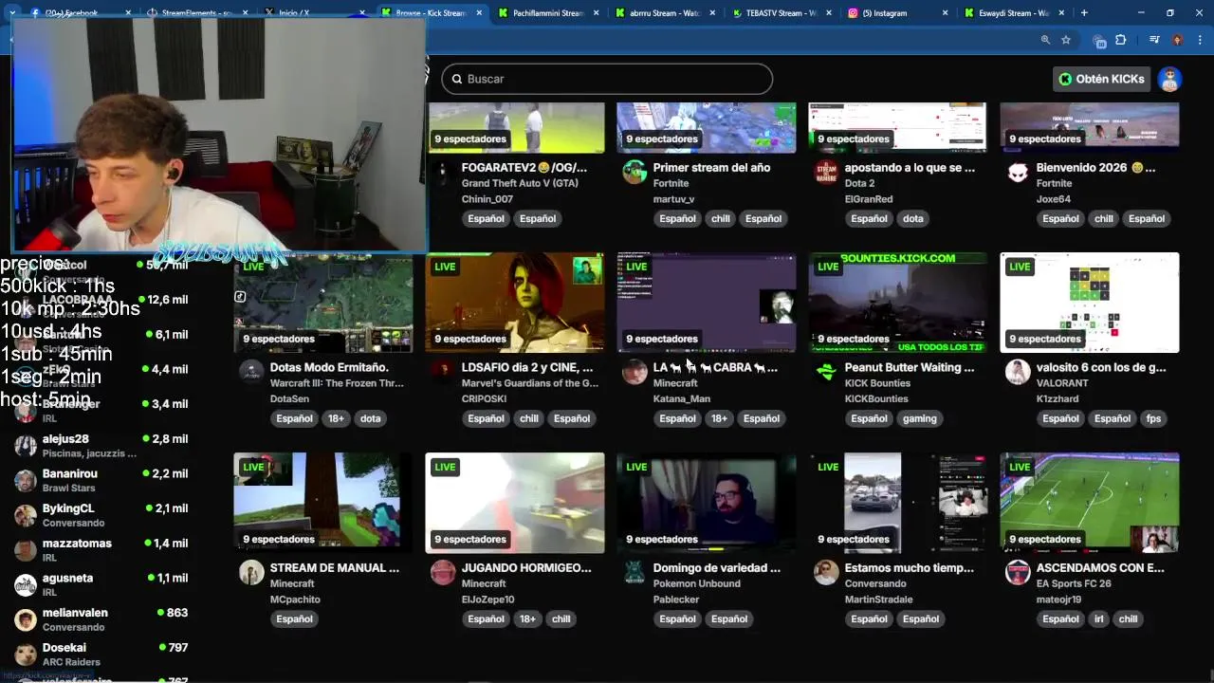Open Dotas Modo Ermitaño stream thumbnail
This screenshot has height=683, width=1214.
click(323, 303)
